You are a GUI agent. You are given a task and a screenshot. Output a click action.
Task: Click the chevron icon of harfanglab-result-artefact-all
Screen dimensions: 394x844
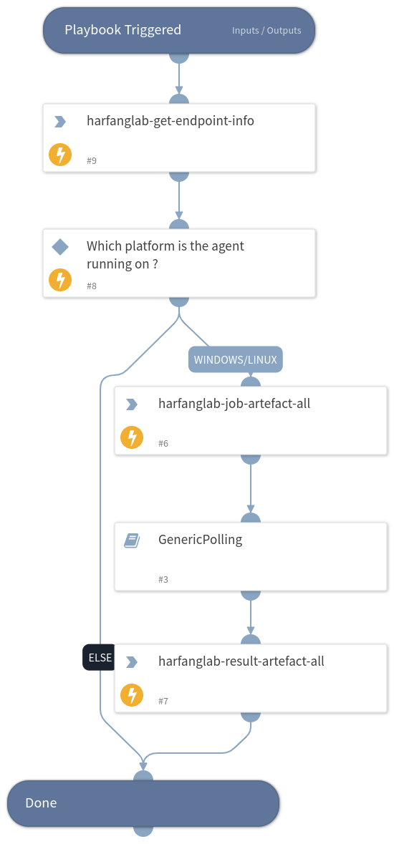click(x=132, y=662)
